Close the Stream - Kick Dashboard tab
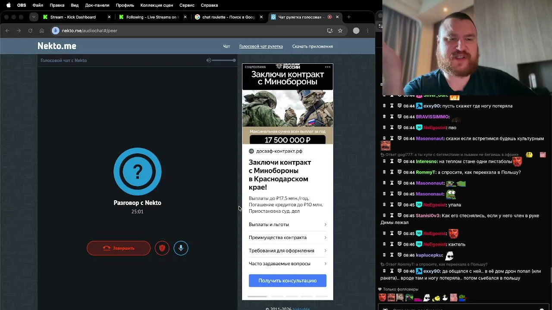Image resolution: width=552 pixels, height=310 pixels. (x=109, y=17)
